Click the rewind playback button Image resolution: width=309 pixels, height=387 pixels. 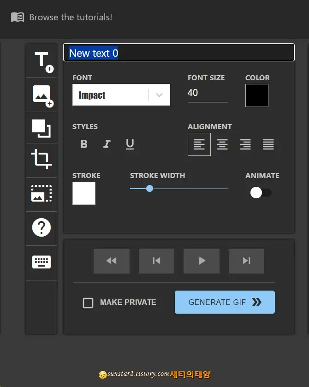pos(112,261)
